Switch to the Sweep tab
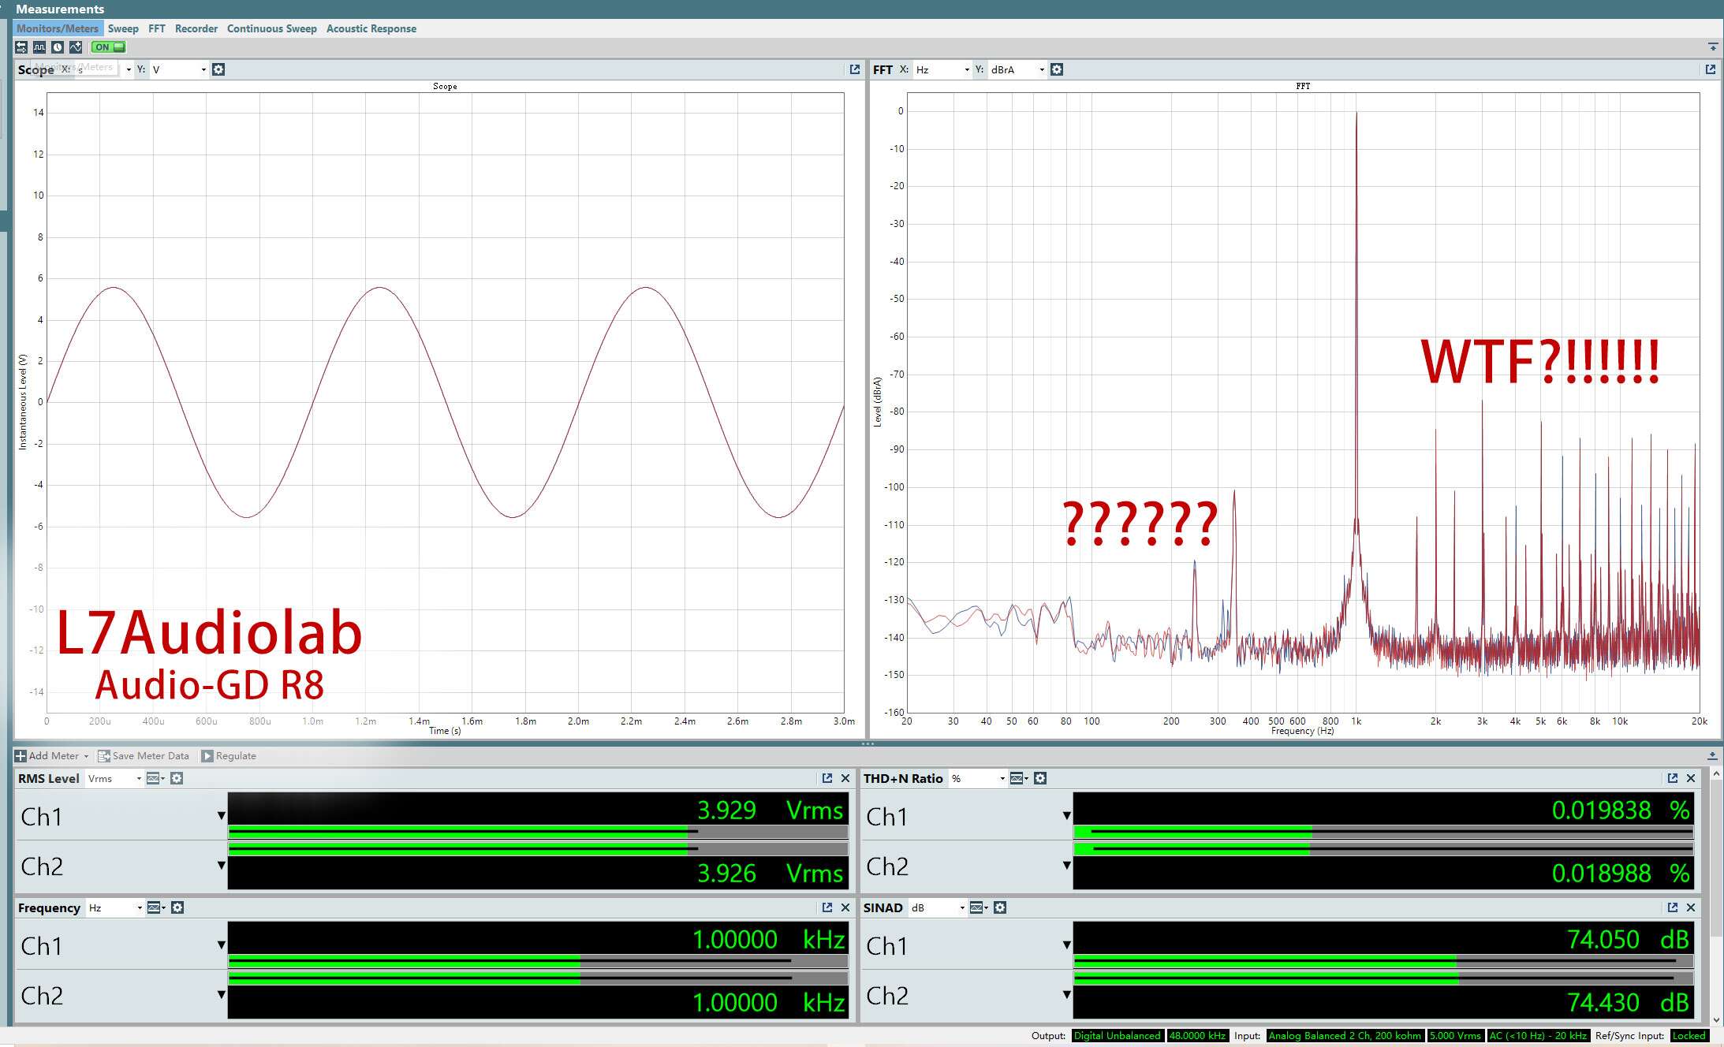 123,28
